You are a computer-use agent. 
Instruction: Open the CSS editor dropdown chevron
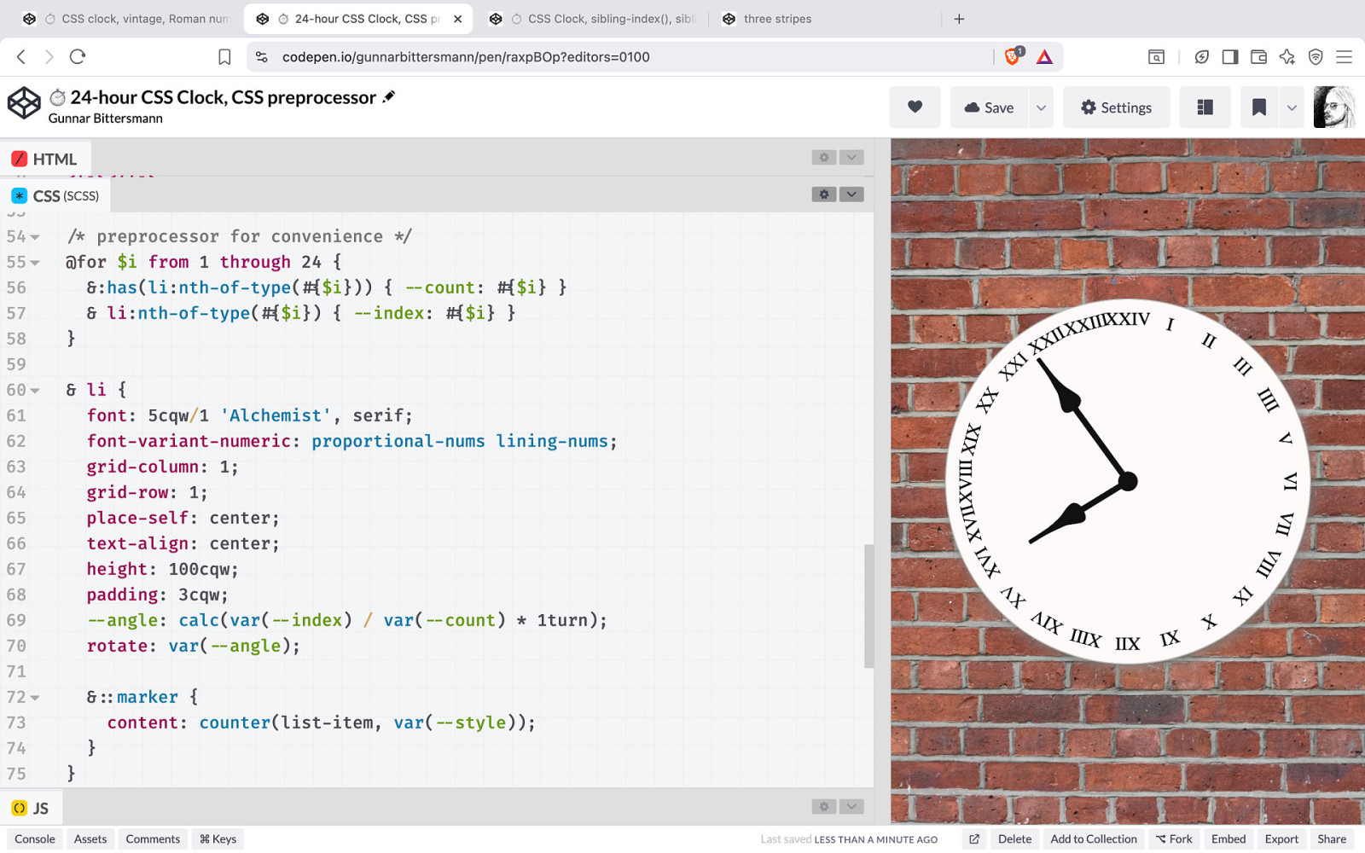(851, 194)
